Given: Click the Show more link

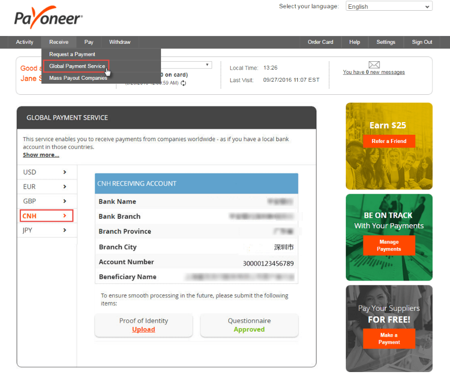Looking at the screenshot, I should 41,155.
